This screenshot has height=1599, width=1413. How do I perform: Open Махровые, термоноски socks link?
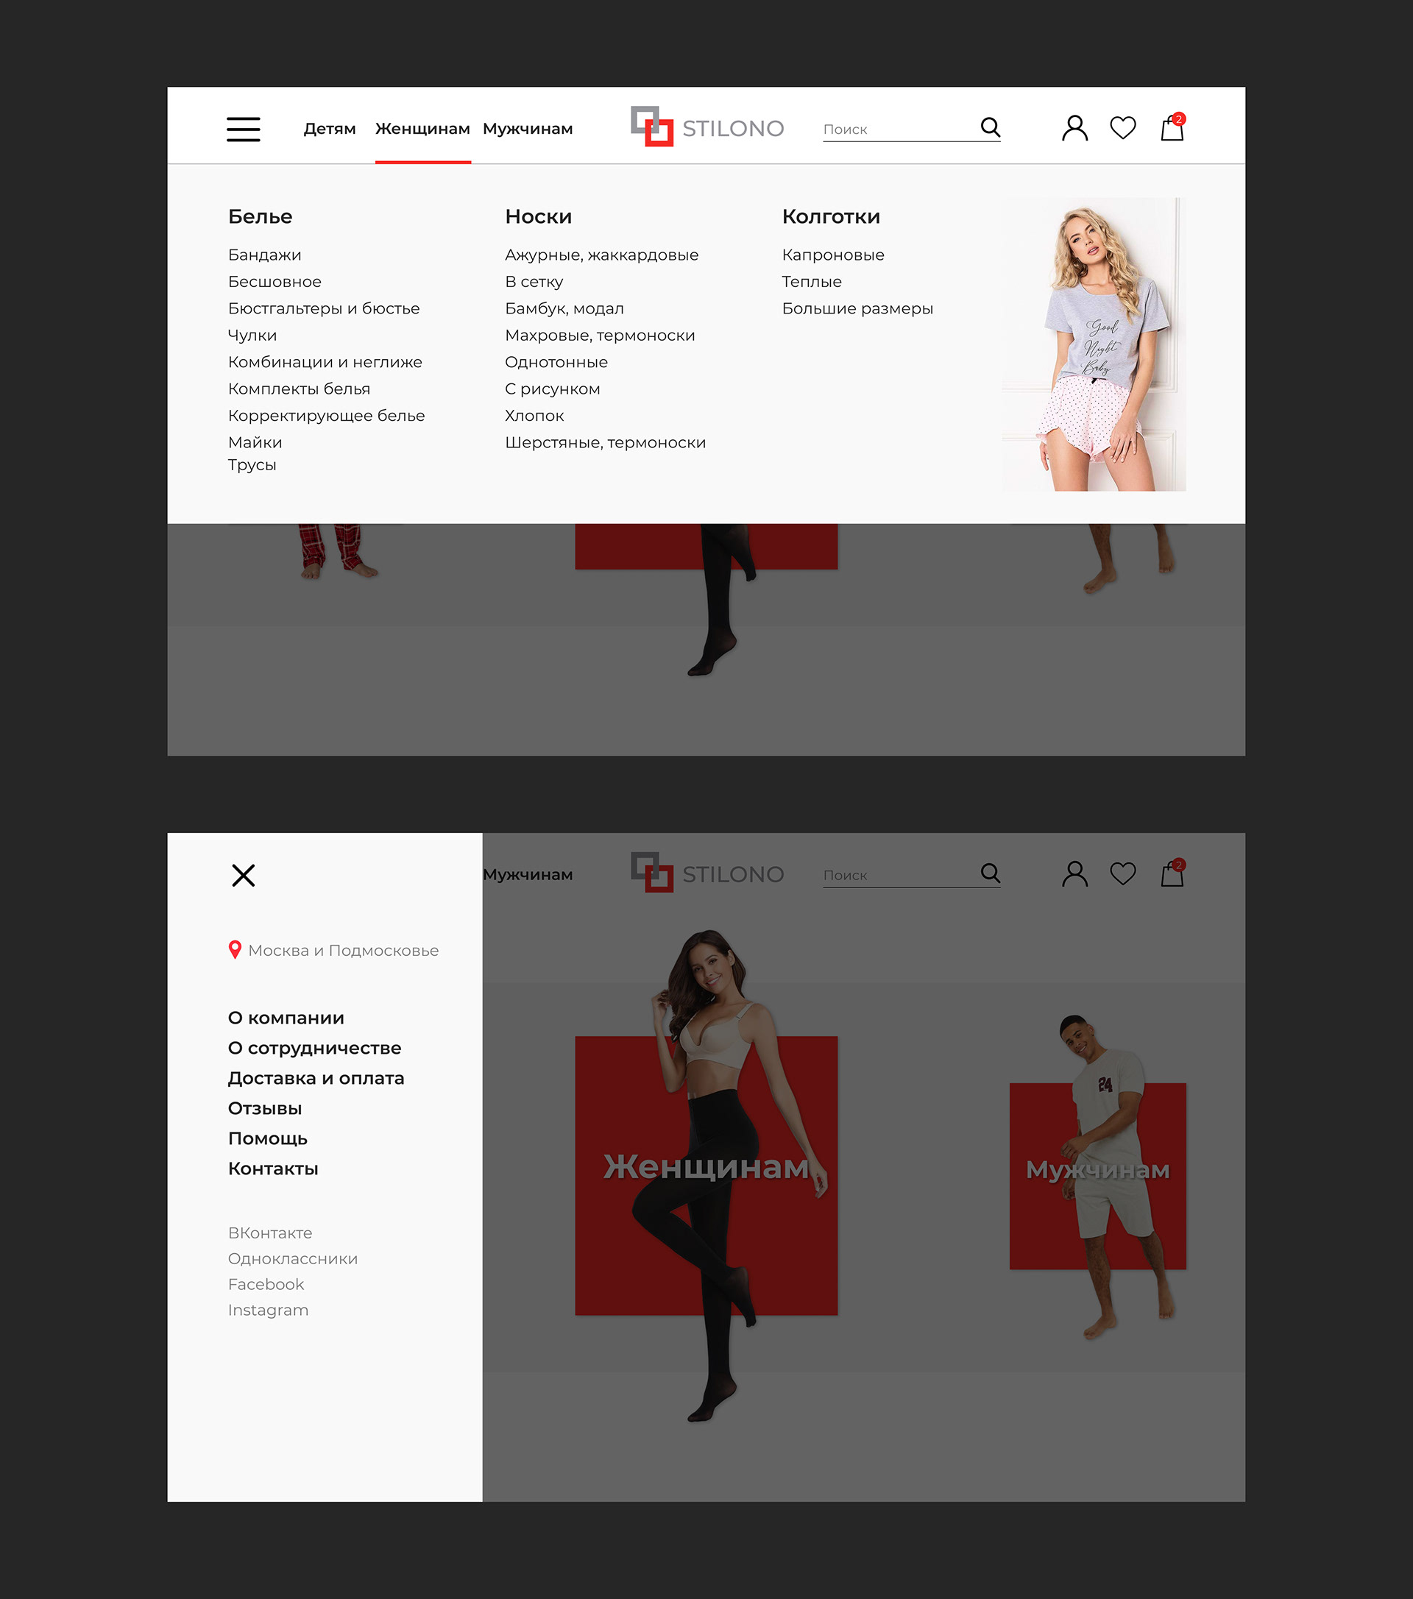[599, 336]
